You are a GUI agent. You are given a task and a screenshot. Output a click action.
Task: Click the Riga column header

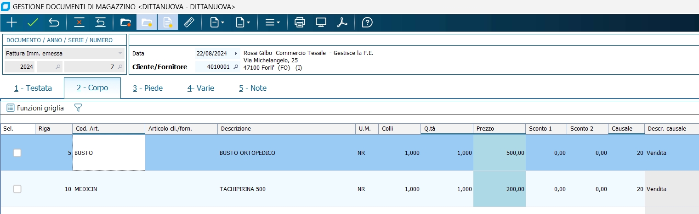54,129
